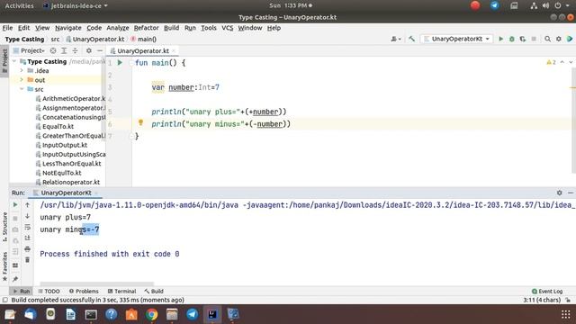
Task: Click the yellow intention lightbulb
Action: [x=140, y=122]
